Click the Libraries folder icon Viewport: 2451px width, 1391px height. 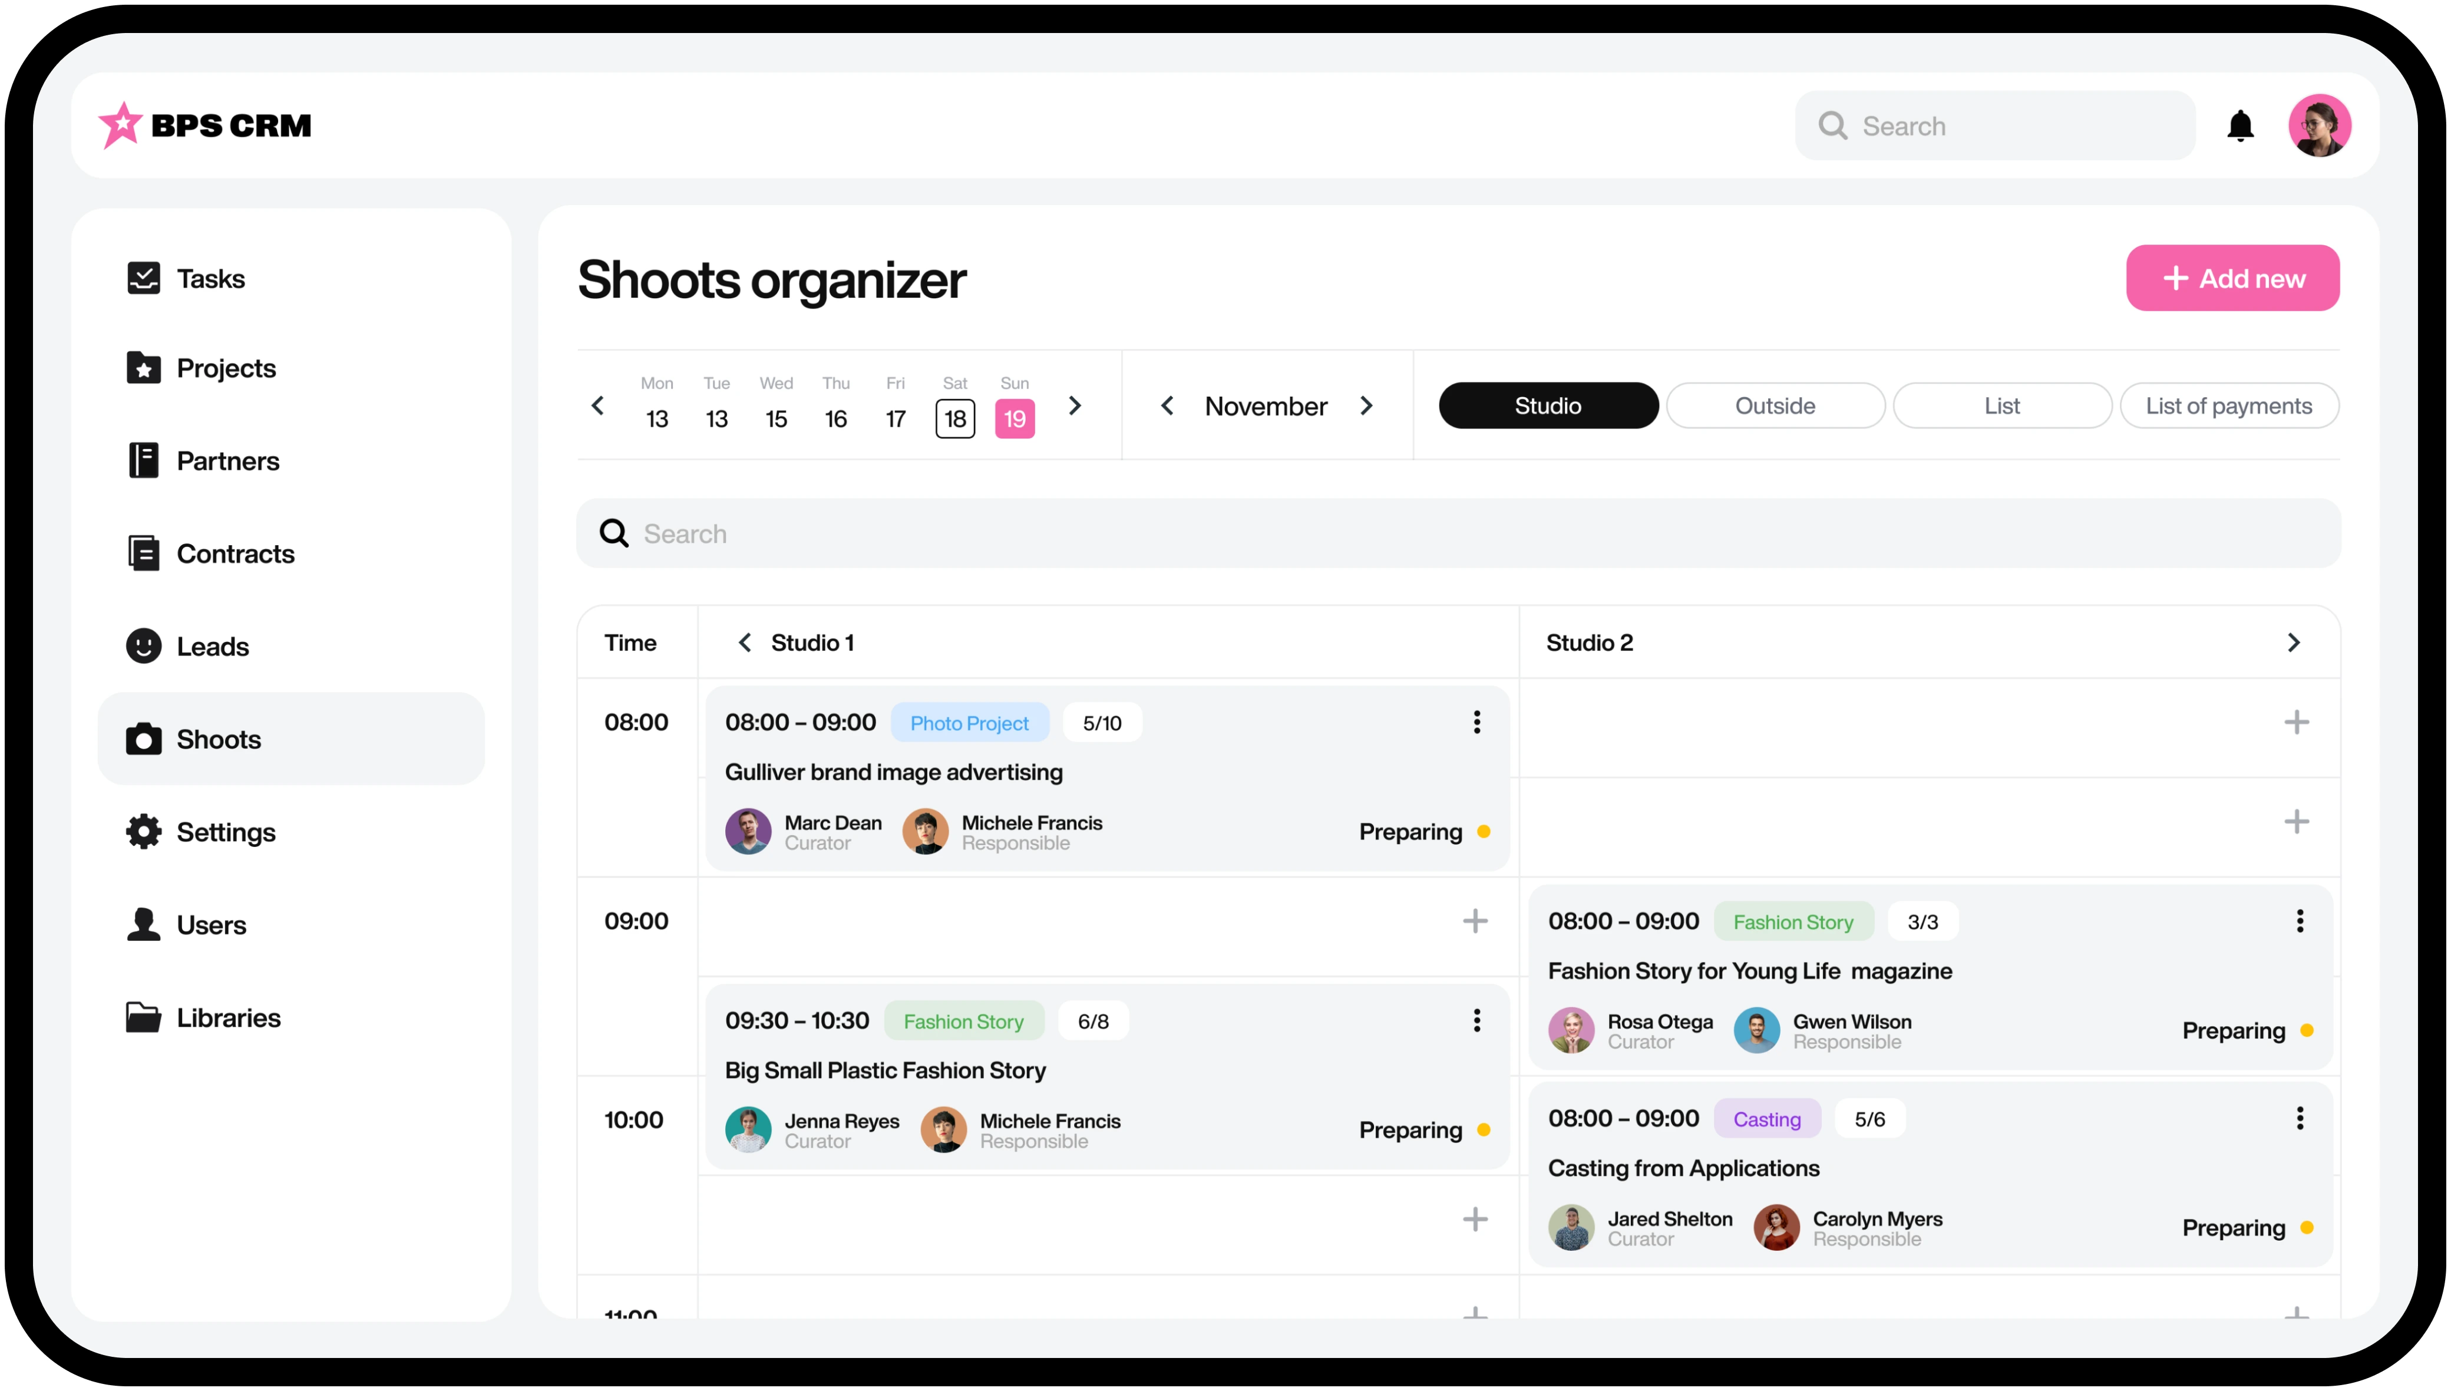click(x=143, y=1017)
